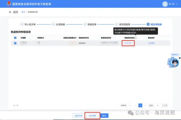Select page 1 in the pagination
Screen dimensions: 181x120
pos(140,105)
